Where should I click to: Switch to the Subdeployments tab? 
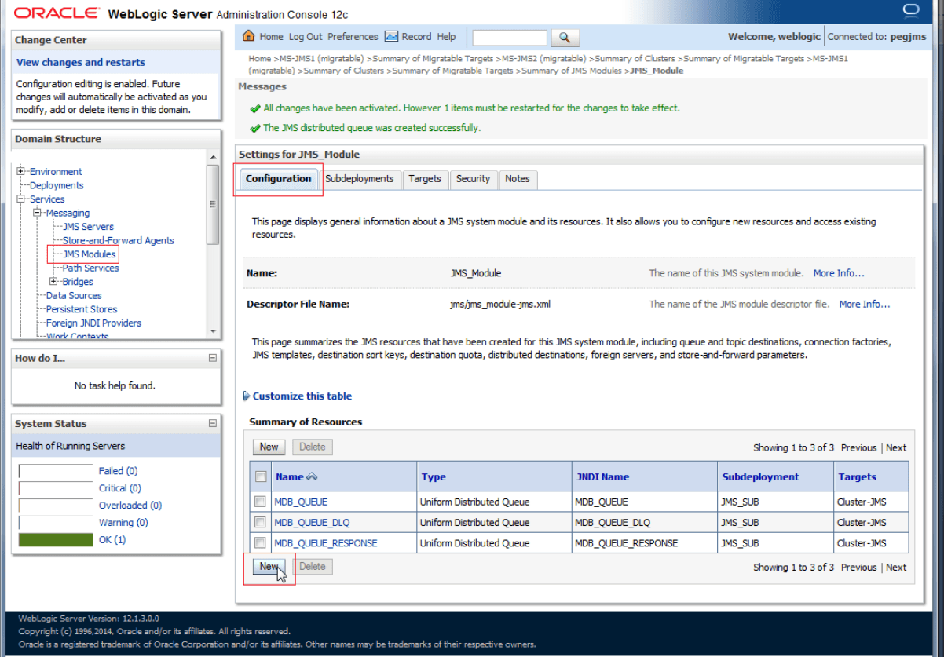tap(360, 179)
